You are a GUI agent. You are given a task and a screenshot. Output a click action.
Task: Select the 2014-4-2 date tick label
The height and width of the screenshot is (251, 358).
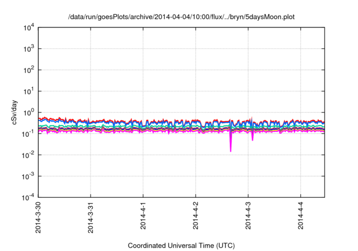click(x=196, y=216)
